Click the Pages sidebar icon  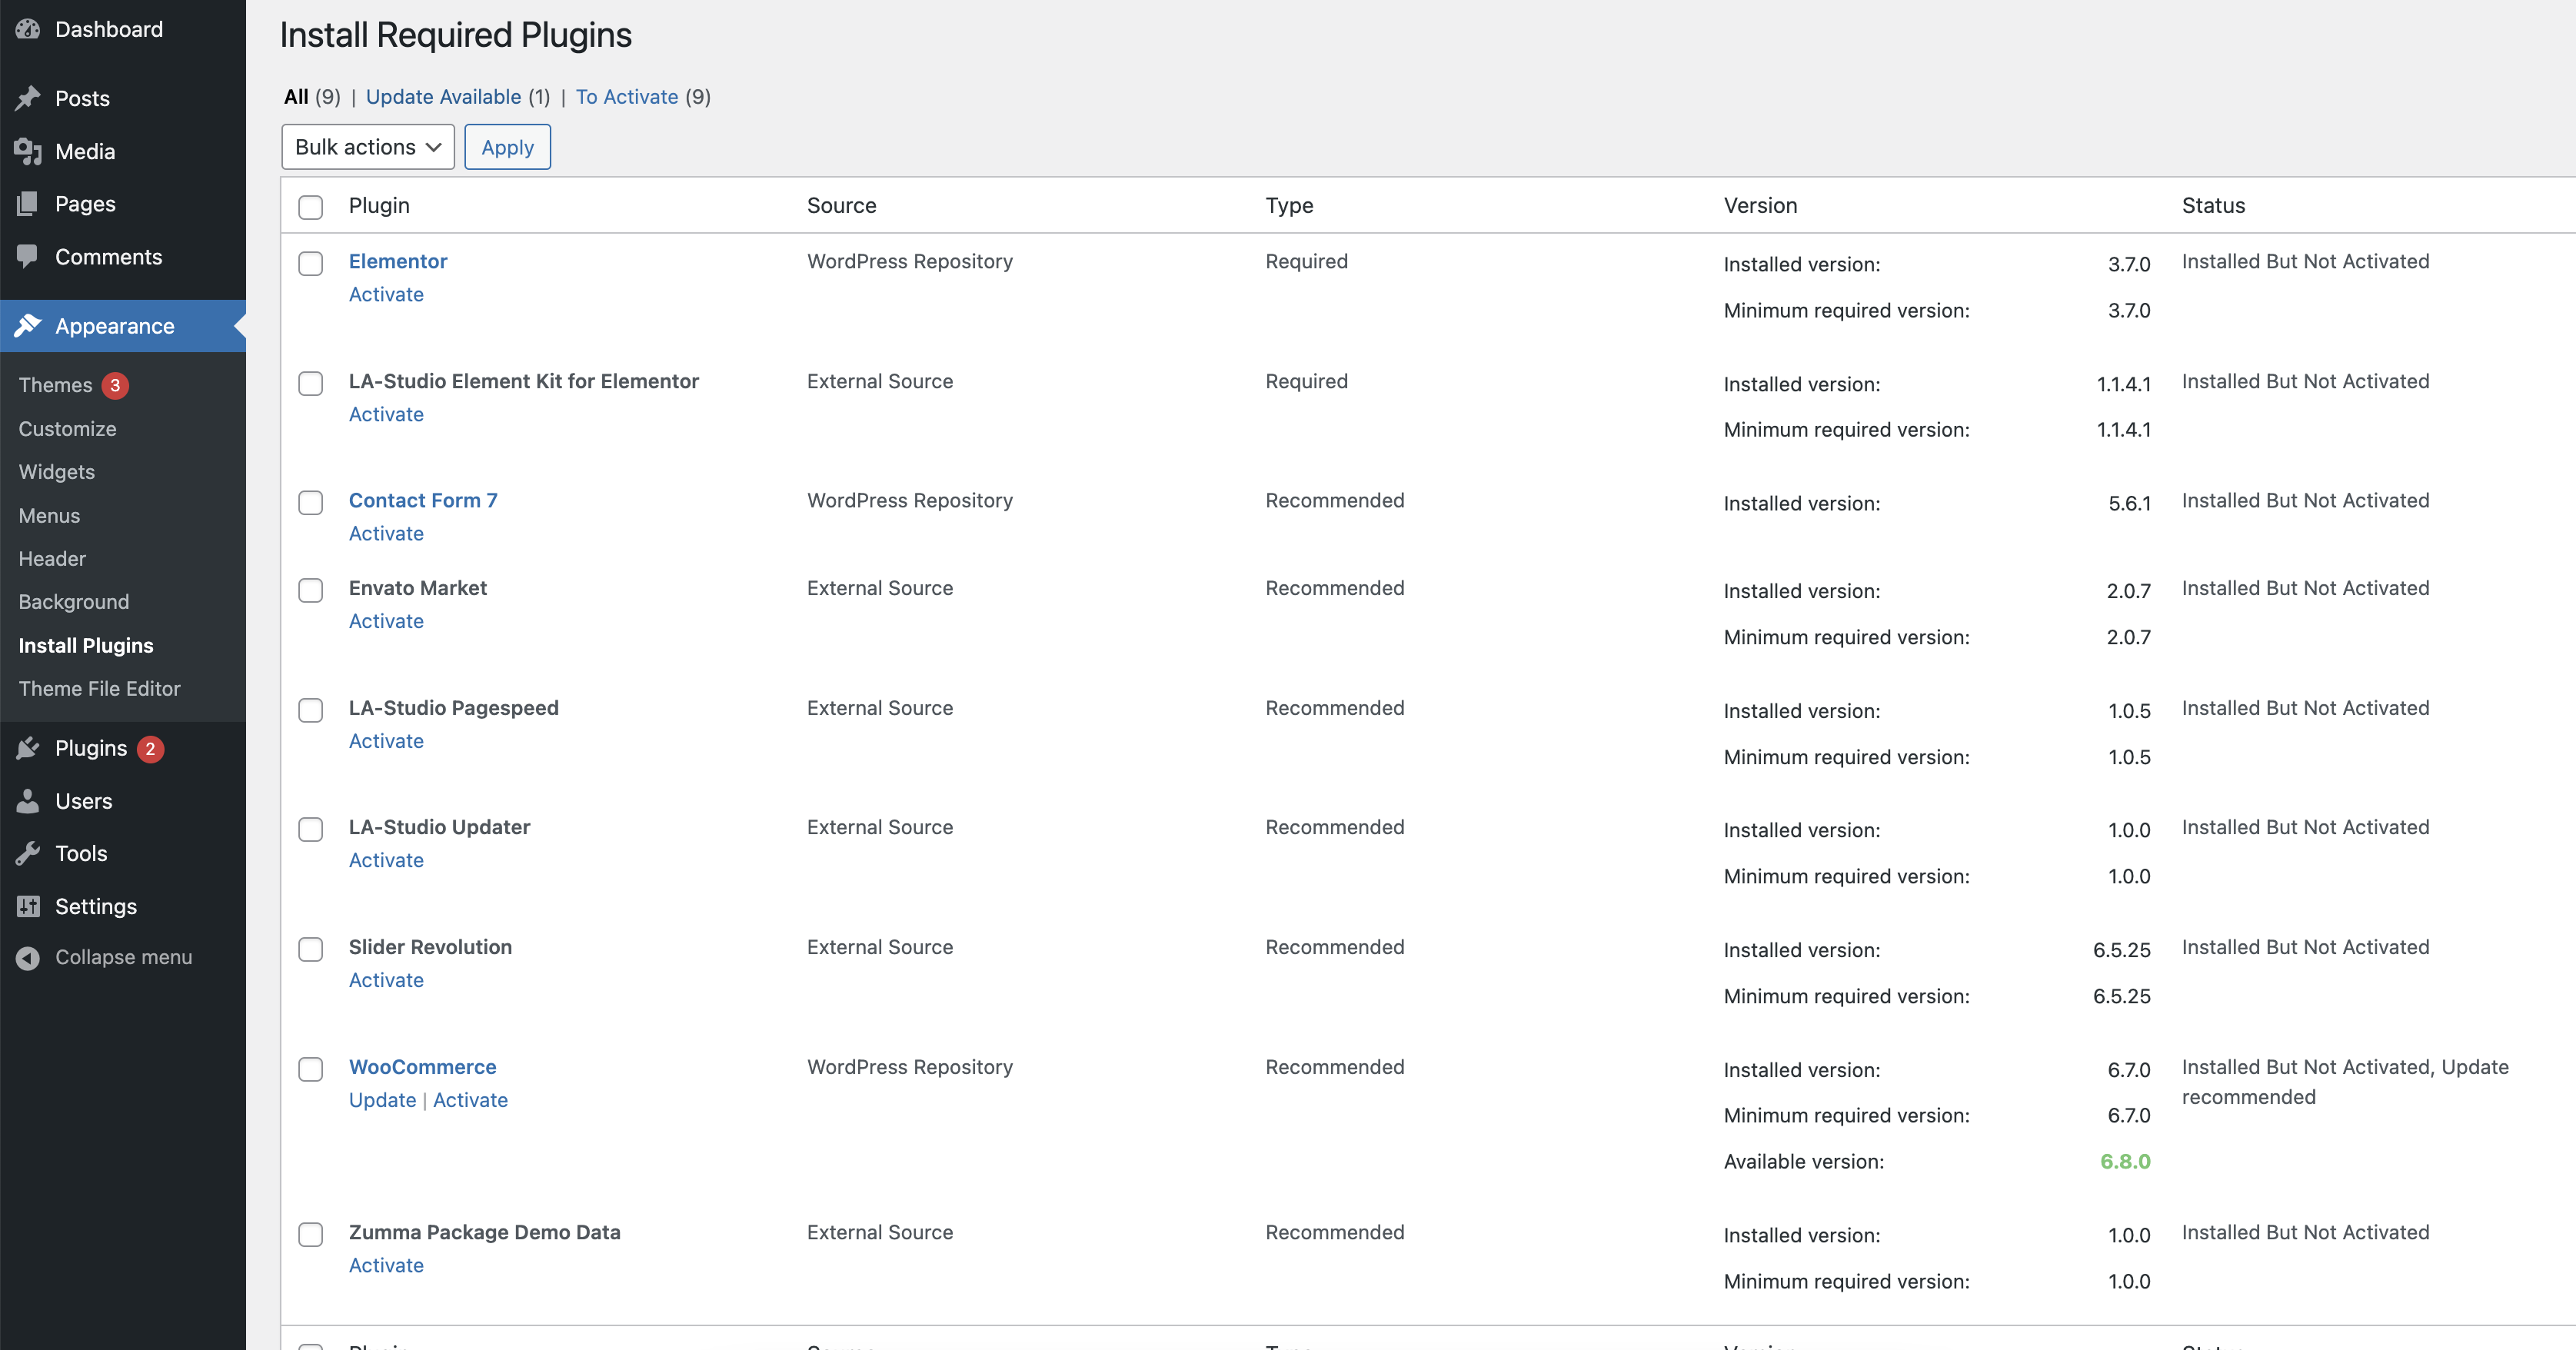pyautogui.click(x=28, y=204)
